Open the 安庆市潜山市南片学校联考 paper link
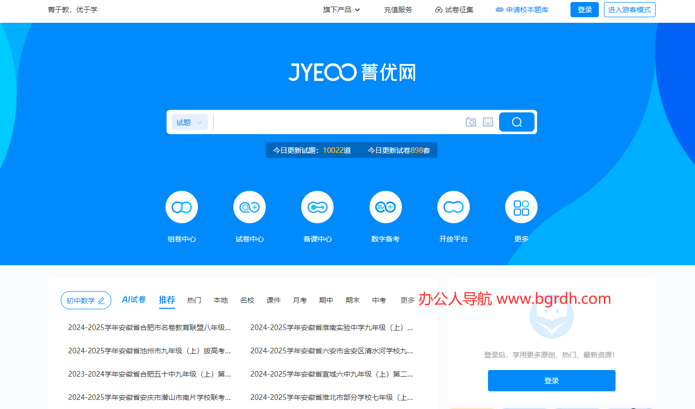 tap(149, 397)
